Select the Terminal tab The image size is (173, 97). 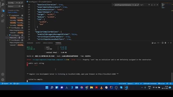tap(58, 43)
